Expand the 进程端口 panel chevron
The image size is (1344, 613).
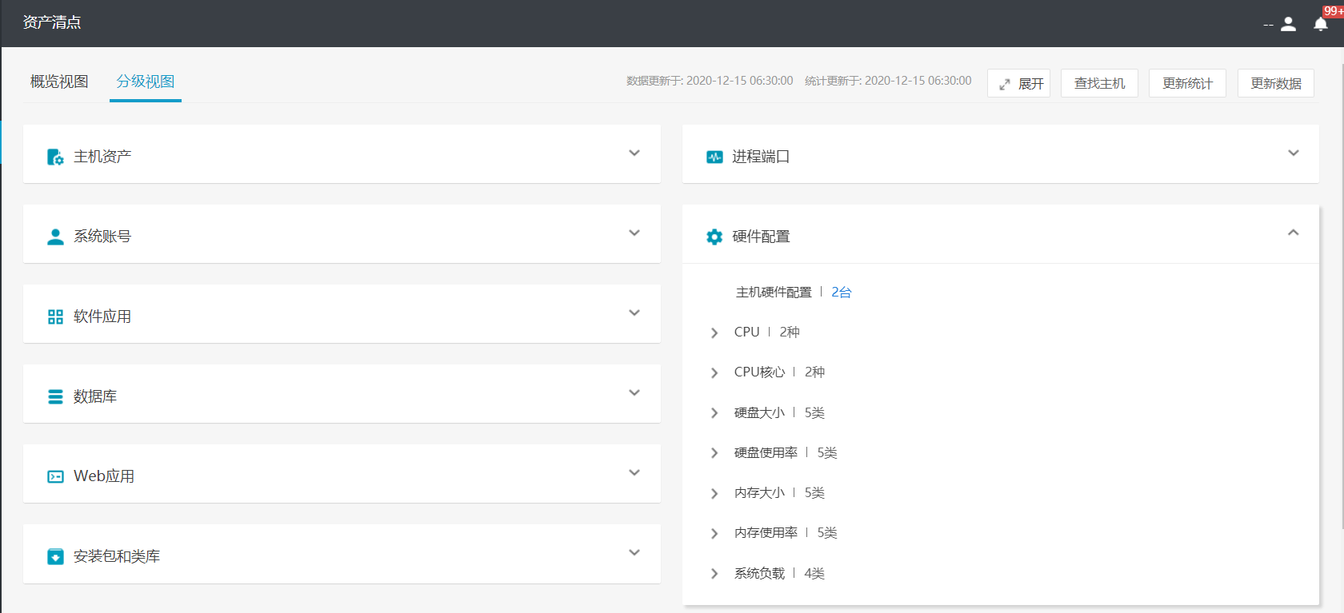click(1294, 153)
